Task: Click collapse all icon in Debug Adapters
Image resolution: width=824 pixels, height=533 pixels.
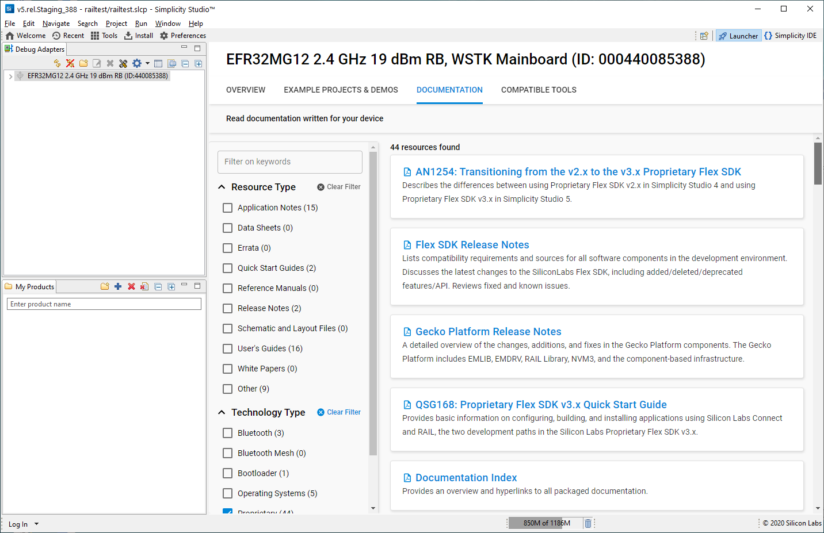Action: pyautogui.click(x=185, y=63)
